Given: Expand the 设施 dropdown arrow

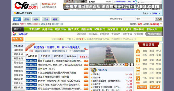Looking at the screenshot, I should pos(159,13).
